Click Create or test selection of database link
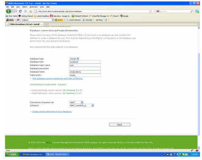This screenshot has width=202, height=160. [x=52, y=111]
